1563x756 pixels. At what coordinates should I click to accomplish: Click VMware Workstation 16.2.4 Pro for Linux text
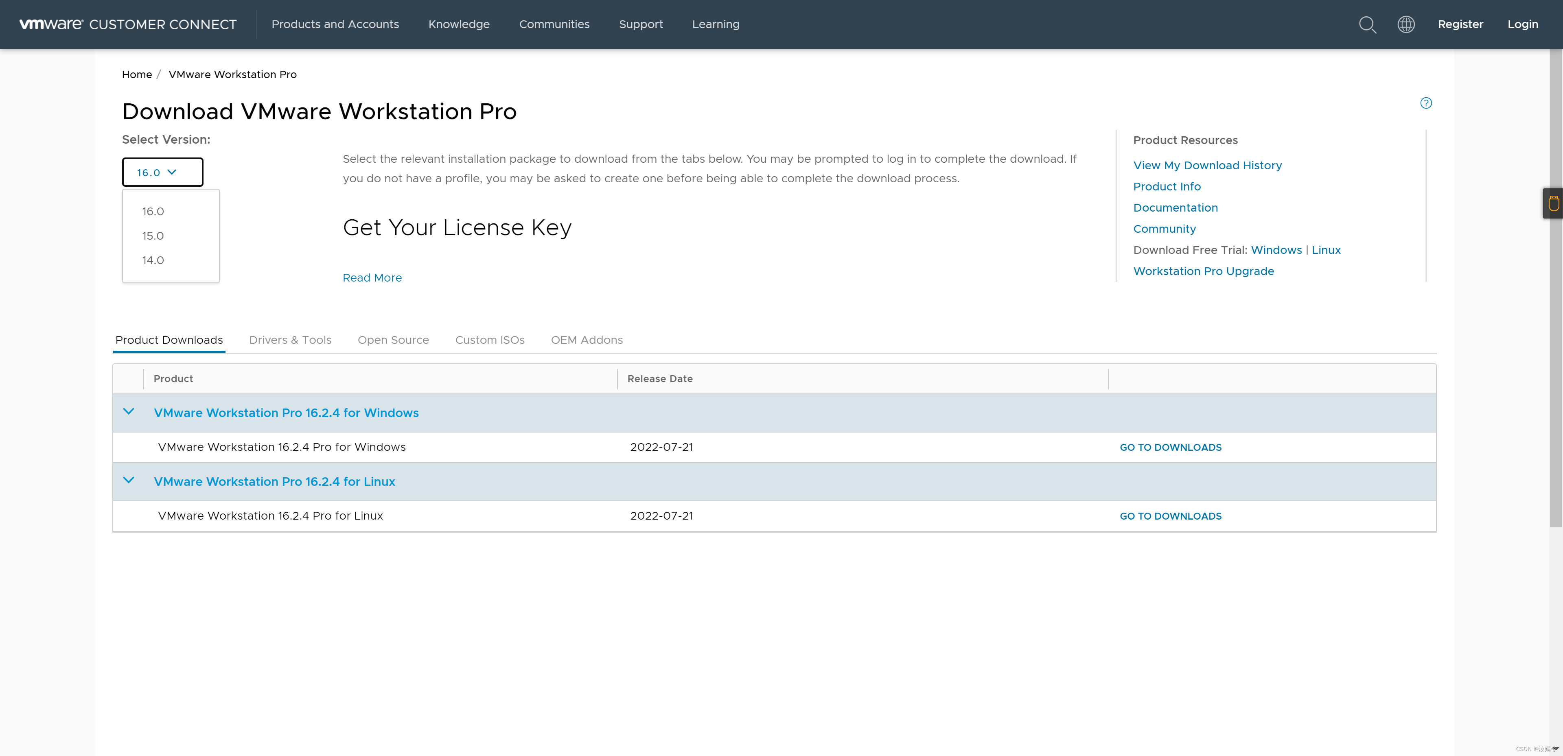(270, 516)
